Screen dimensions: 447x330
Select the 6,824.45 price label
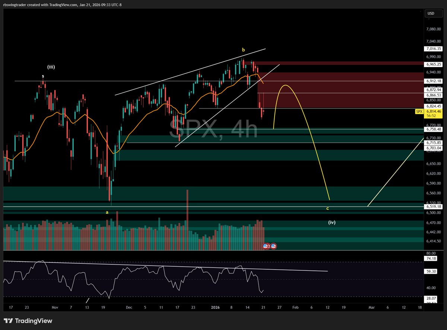click(433, 106)
